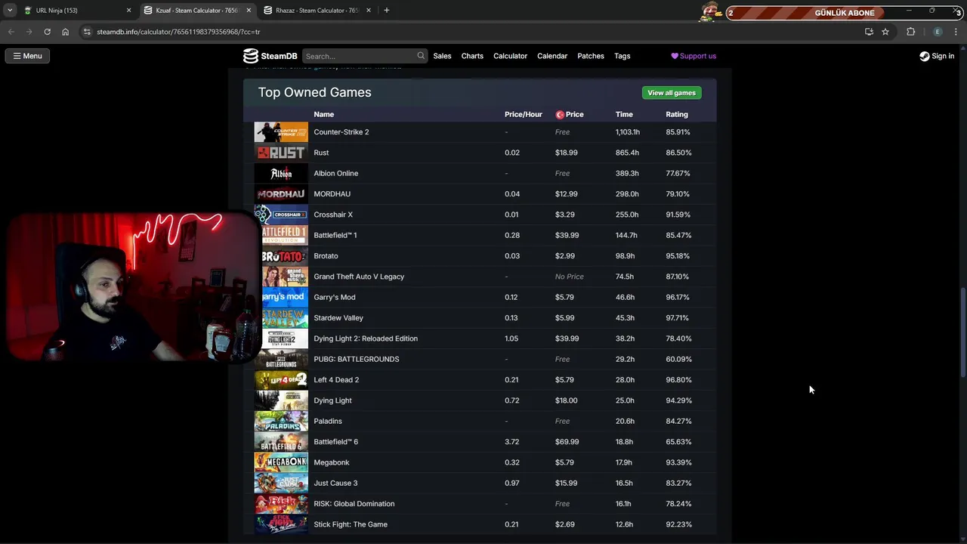The image size is (967, 544).
Task: Open the Megabonk thumbnail
Action: 281,462
